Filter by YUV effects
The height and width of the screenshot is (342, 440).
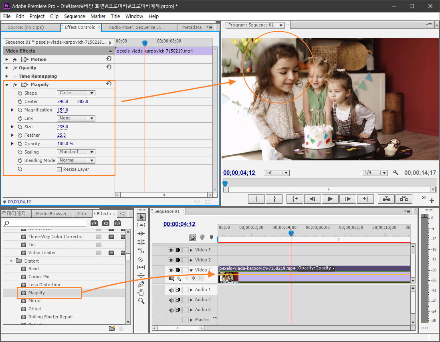click(117, 223)
